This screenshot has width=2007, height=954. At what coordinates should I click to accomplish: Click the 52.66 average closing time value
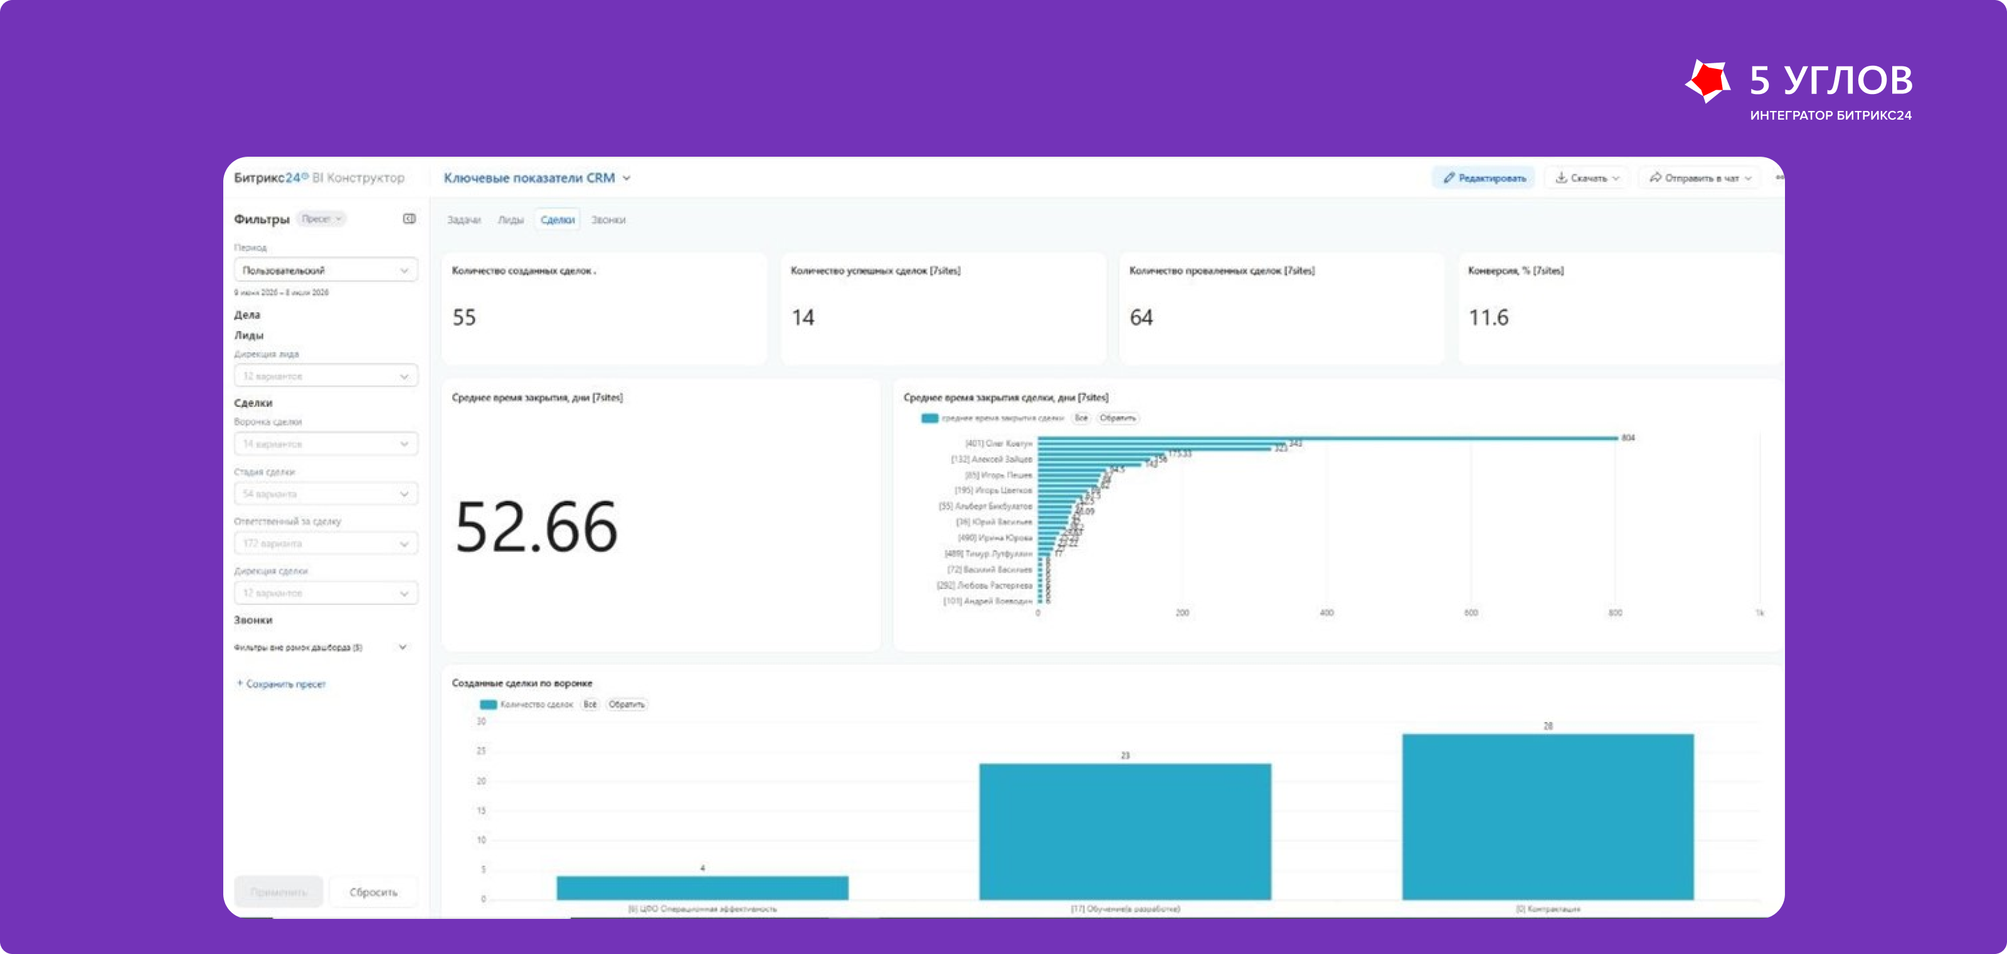click(536, 527)
